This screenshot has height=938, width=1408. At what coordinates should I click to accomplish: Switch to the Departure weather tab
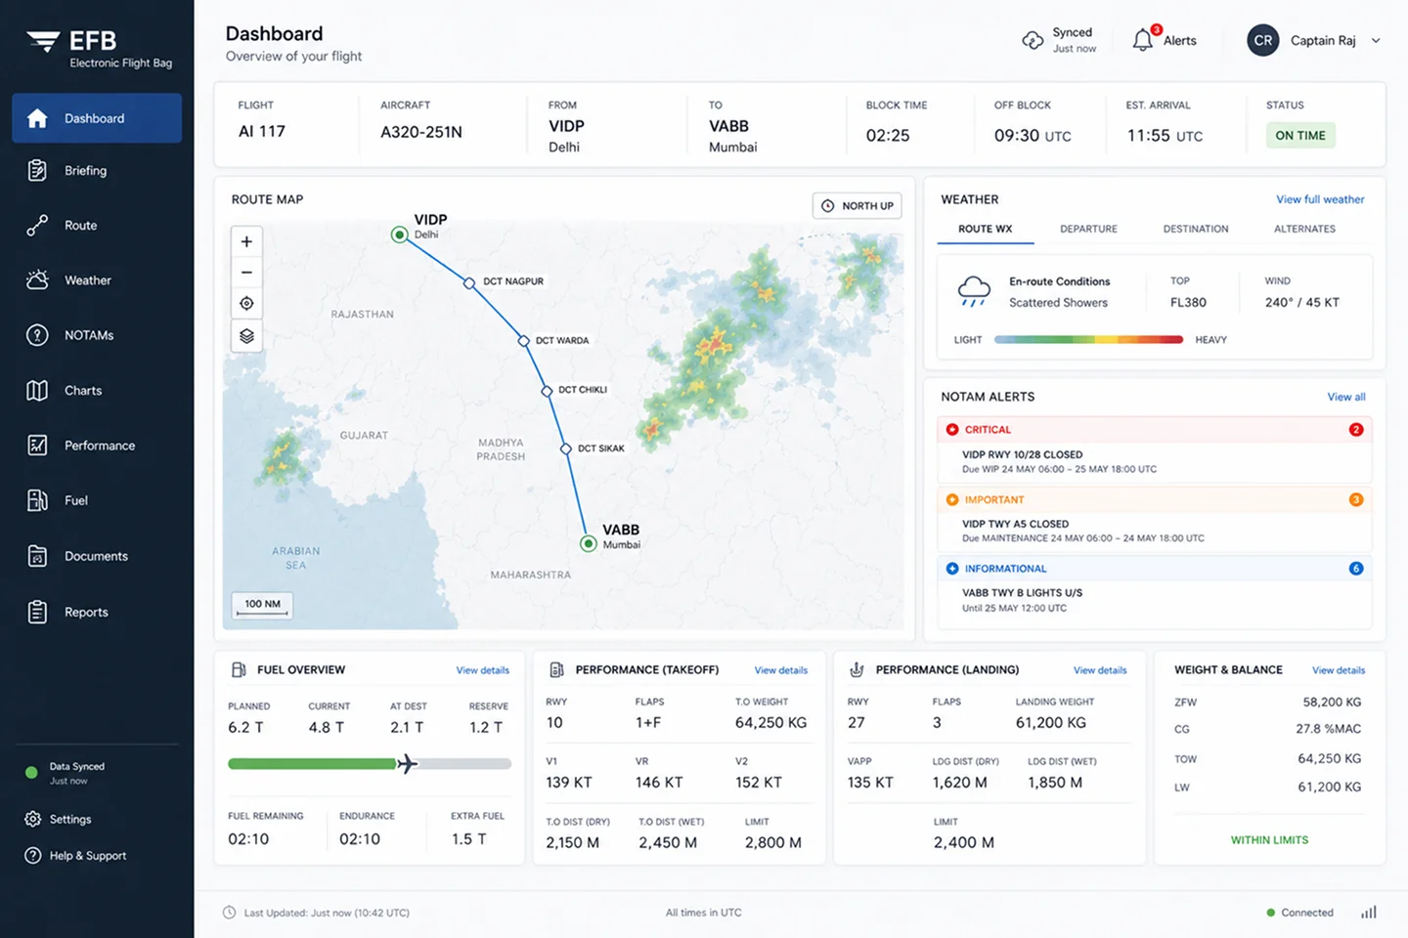[x=1088, y=229]
